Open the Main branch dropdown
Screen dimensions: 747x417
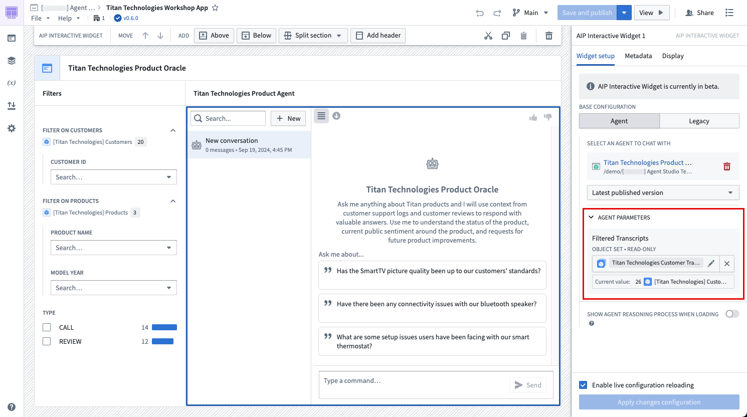point(530,13)
